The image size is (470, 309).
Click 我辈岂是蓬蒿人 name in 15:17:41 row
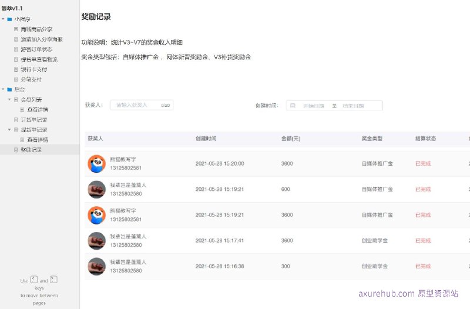(x=128, y=237)
